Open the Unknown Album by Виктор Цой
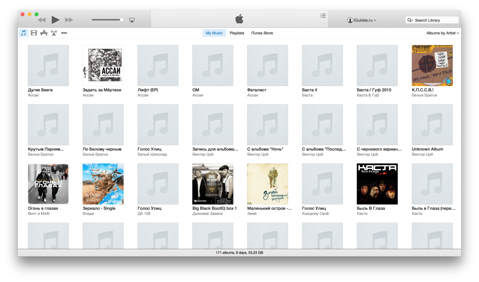The width and height of the screenshot is (479, 282). [x=432, y=125]
